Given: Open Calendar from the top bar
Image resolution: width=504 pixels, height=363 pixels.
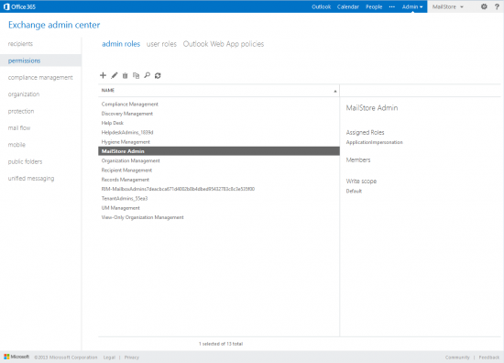Looking at the screenshot, I should [x=348, y=6].
